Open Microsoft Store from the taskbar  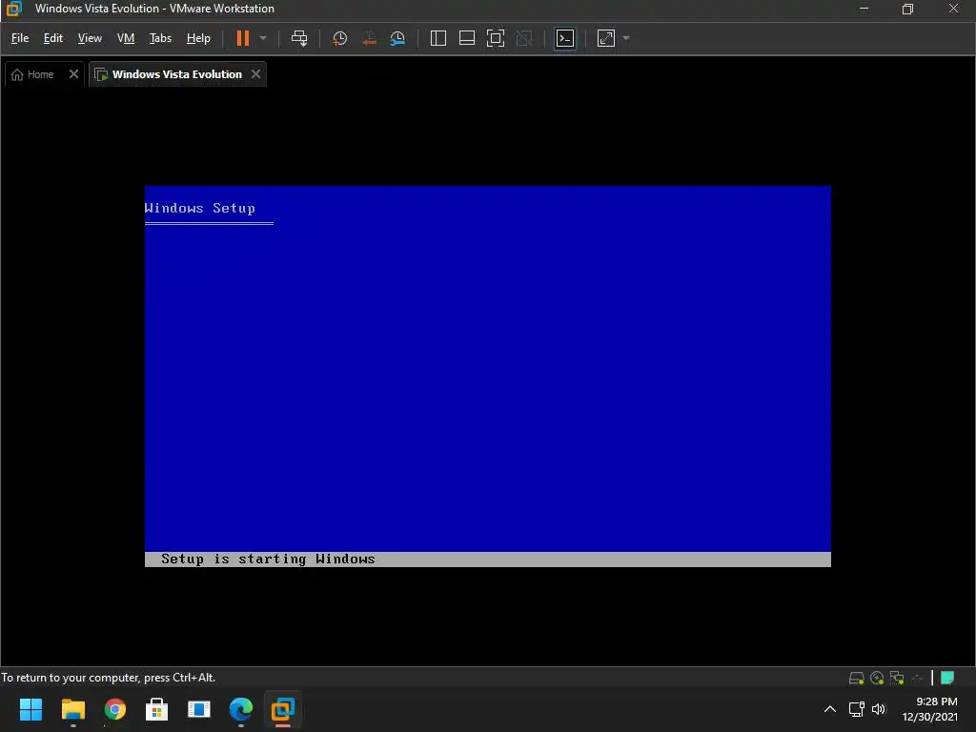click(157, 709)
